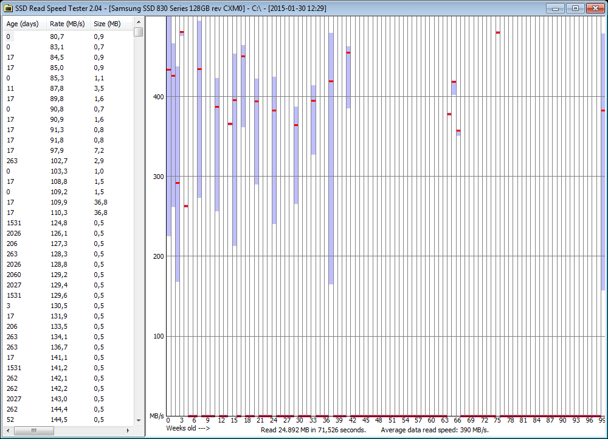Viewport: 608px width, 439px height.
Task: Select the row with rate 85,0
Action: click(x=68, y=68)
